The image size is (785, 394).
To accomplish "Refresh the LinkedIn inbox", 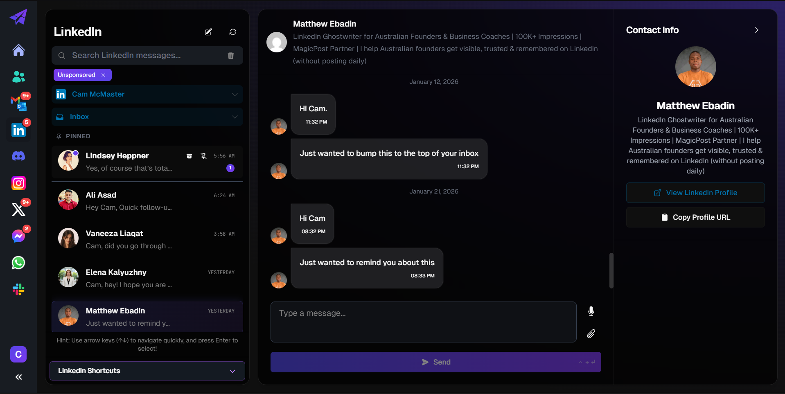I will (x=233, y=32).
